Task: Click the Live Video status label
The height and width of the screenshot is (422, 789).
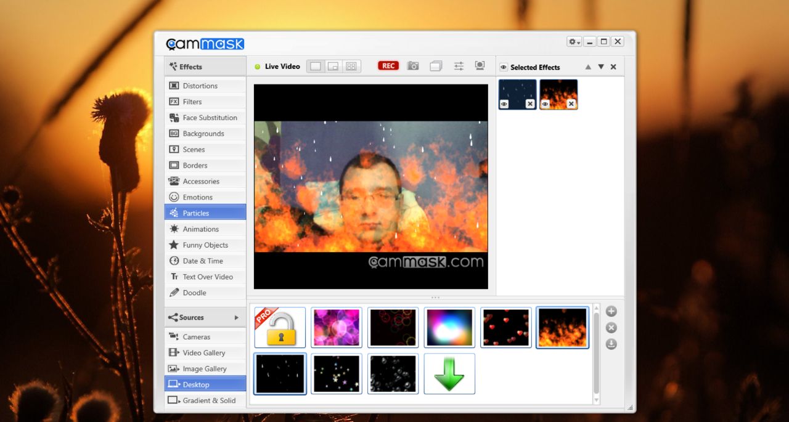Action: pos(282,67)
